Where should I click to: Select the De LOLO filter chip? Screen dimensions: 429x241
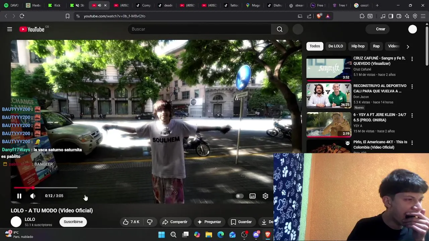click(x=335, y=46)
